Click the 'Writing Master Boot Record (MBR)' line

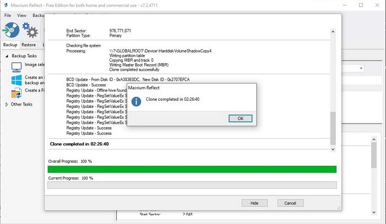(139, 65)
